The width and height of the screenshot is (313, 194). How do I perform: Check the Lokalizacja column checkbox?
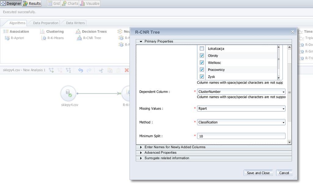202,49
